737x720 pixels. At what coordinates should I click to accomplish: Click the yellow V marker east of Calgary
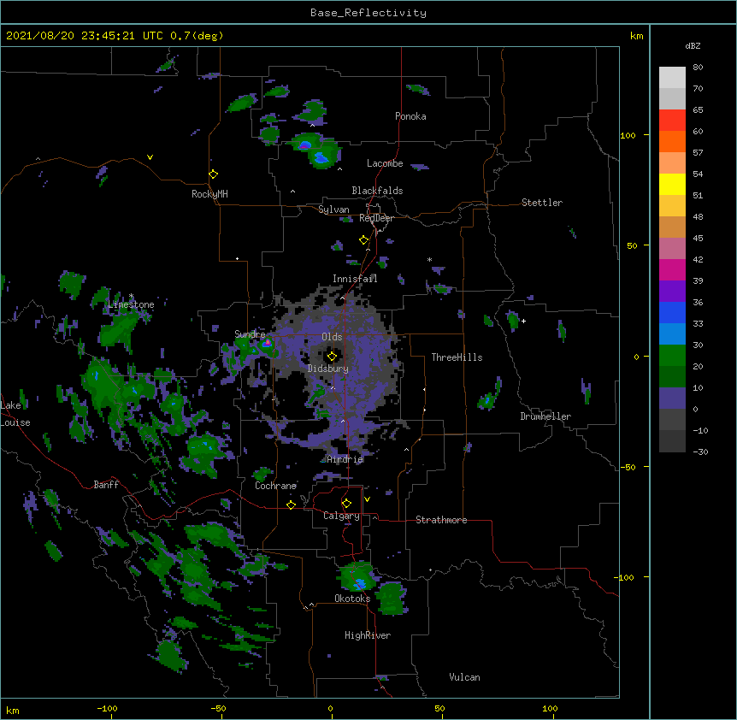[x=367, y=499]
